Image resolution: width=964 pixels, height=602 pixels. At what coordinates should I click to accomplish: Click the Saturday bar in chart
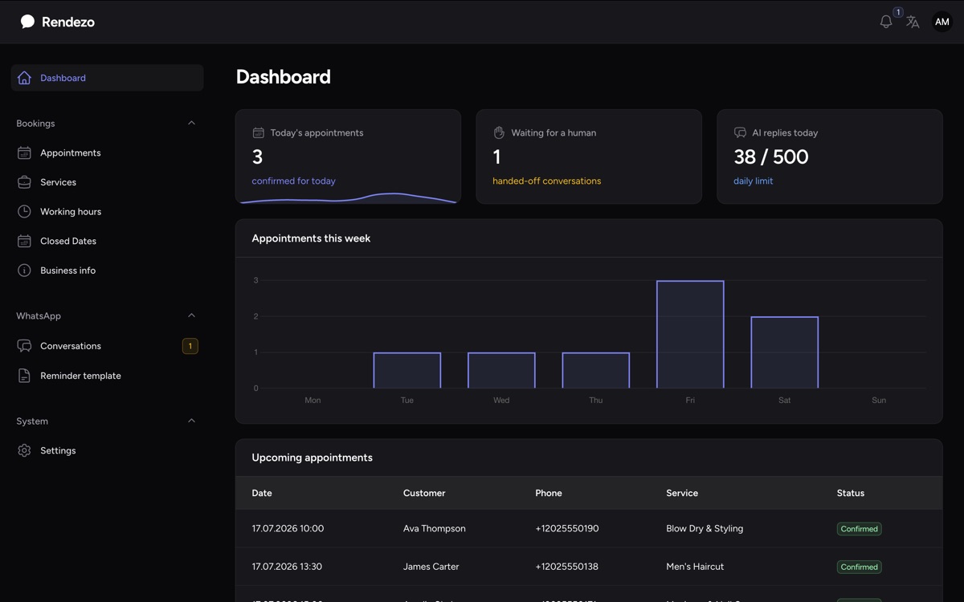pyautogui.click(x=784, y=352)
